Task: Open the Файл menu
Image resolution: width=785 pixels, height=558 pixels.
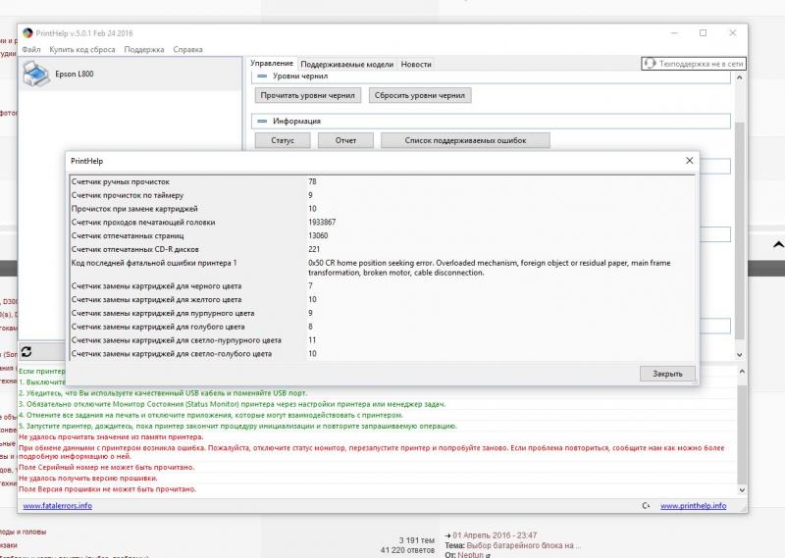Action: tap(31, 50)
